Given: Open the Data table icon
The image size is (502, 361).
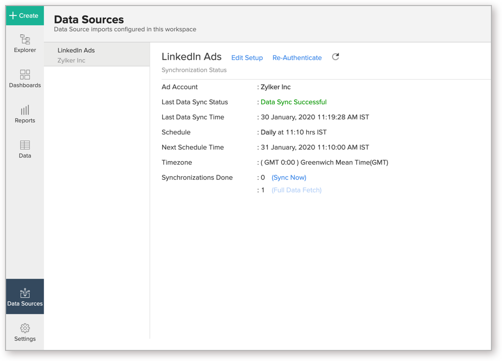Looking at the screenshot, I should pos(25,145).
